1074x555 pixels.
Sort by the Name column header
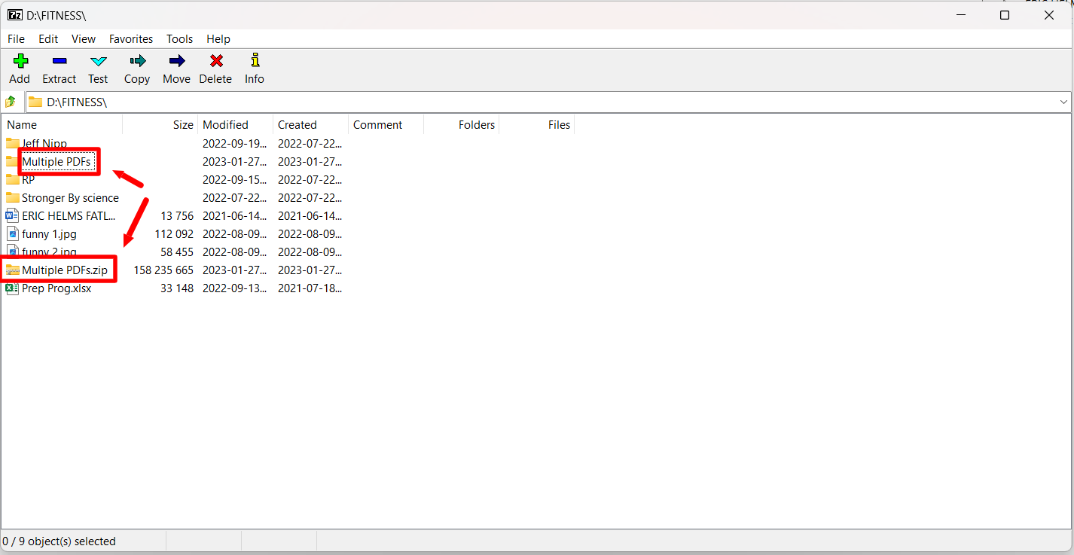click(62, 125)
